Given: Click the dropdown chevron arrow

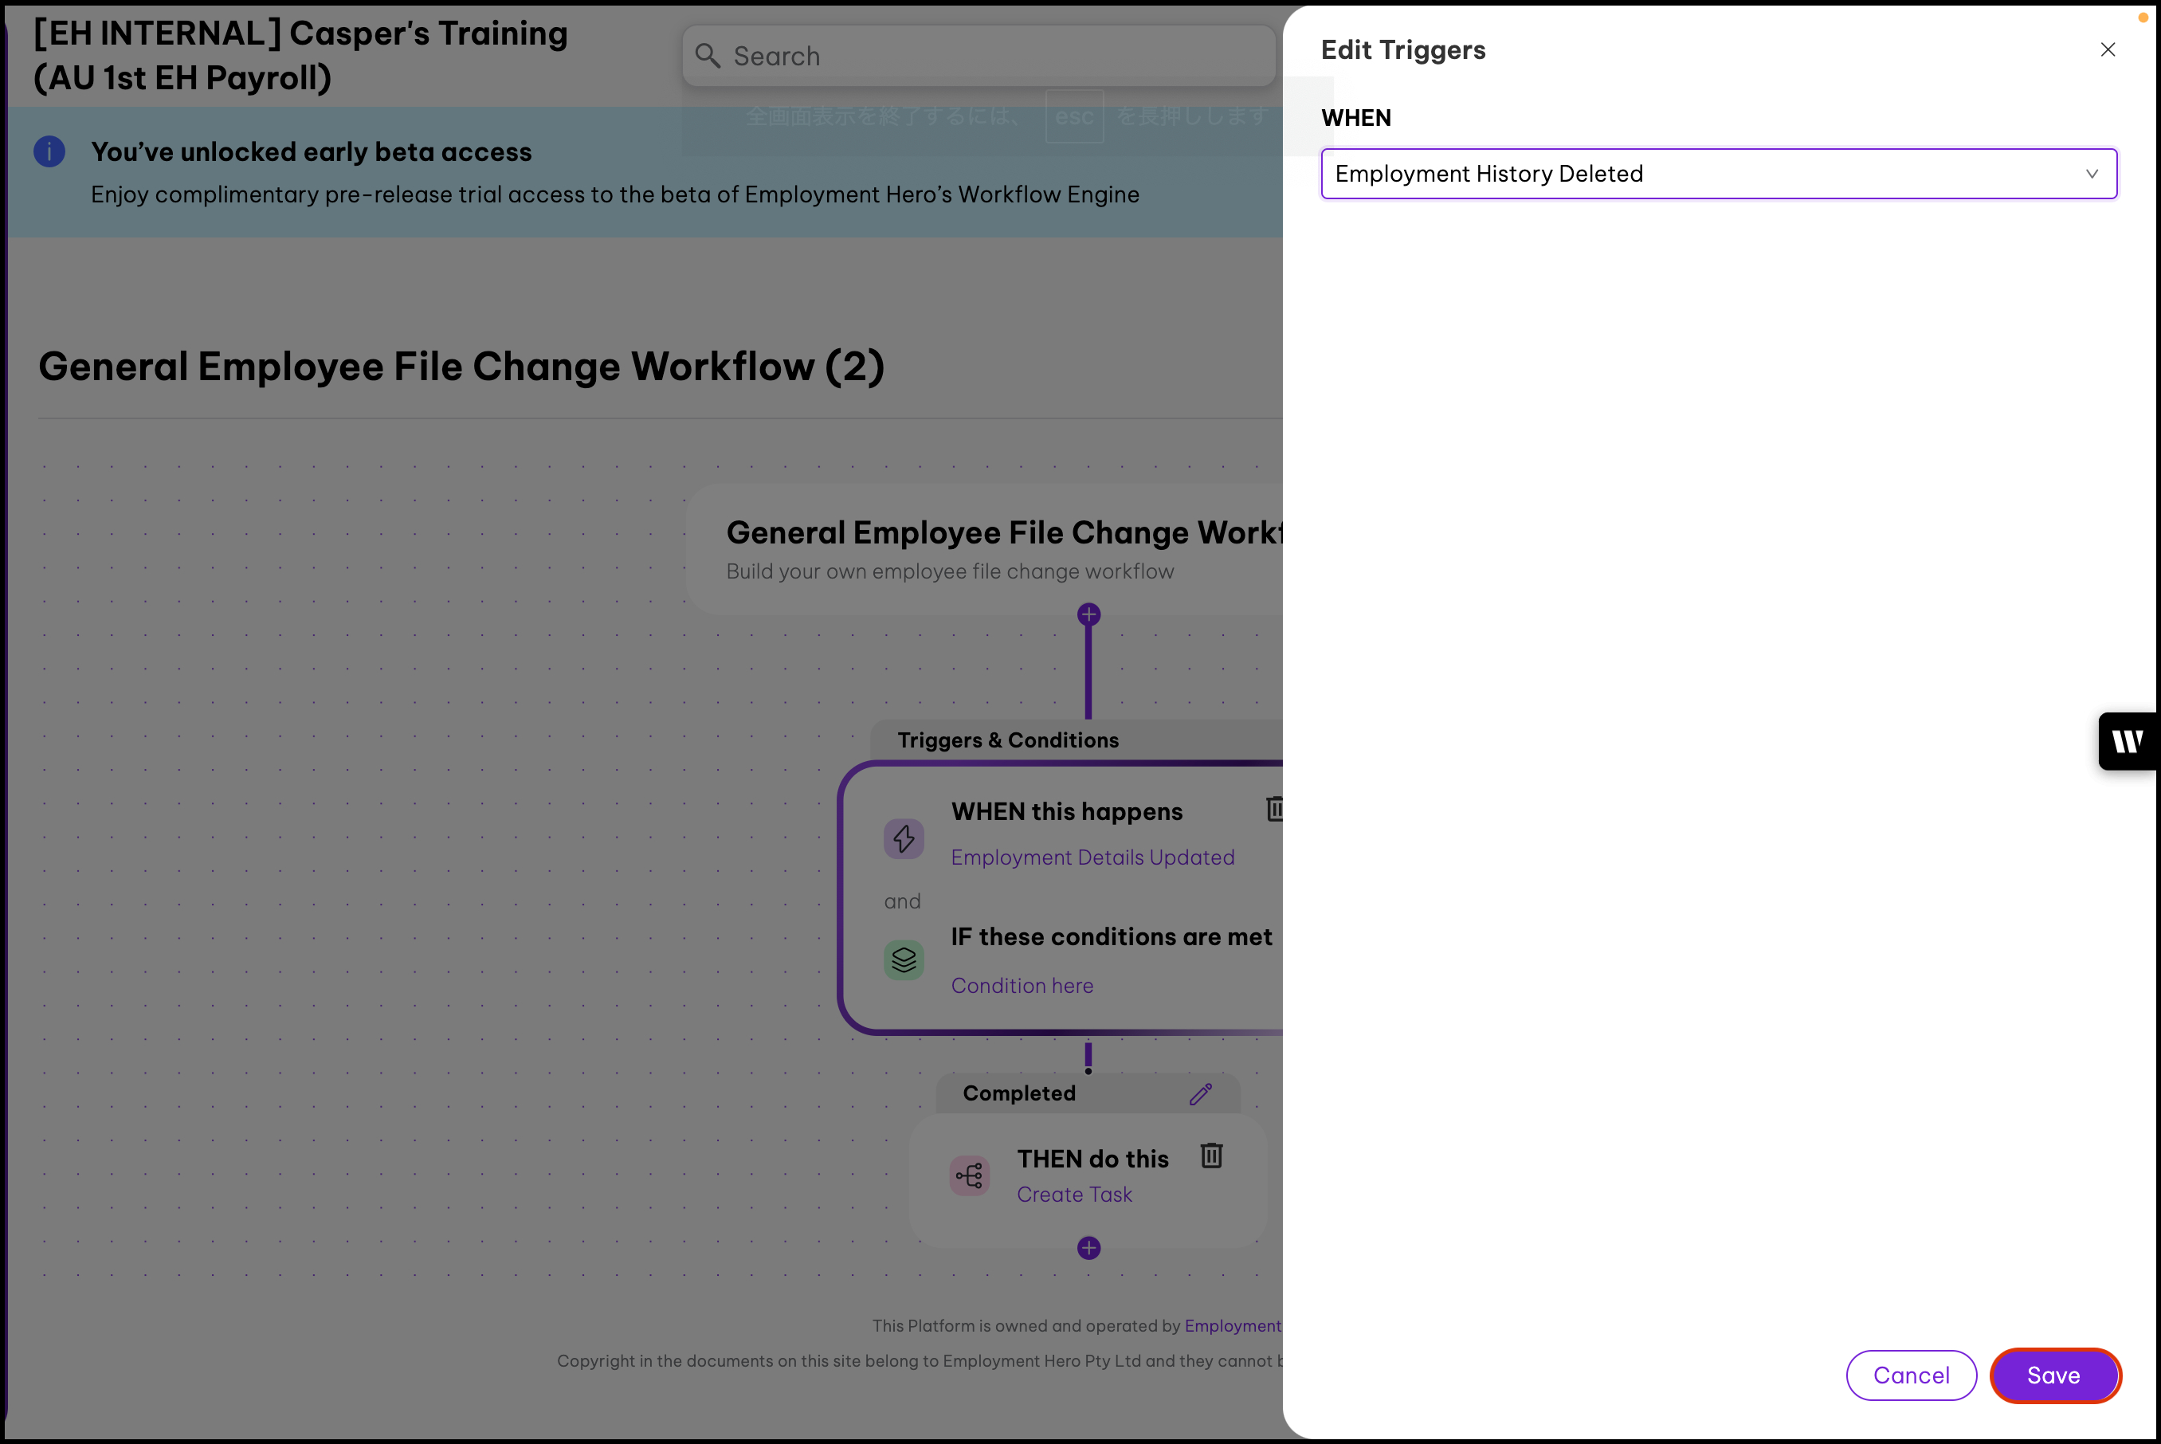Looking at the screenshot, I should (x=2091, y=174).
